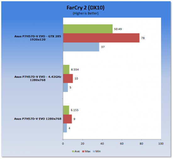
Task: Click the blue bar valued 5
Action: tap(65, 88)
